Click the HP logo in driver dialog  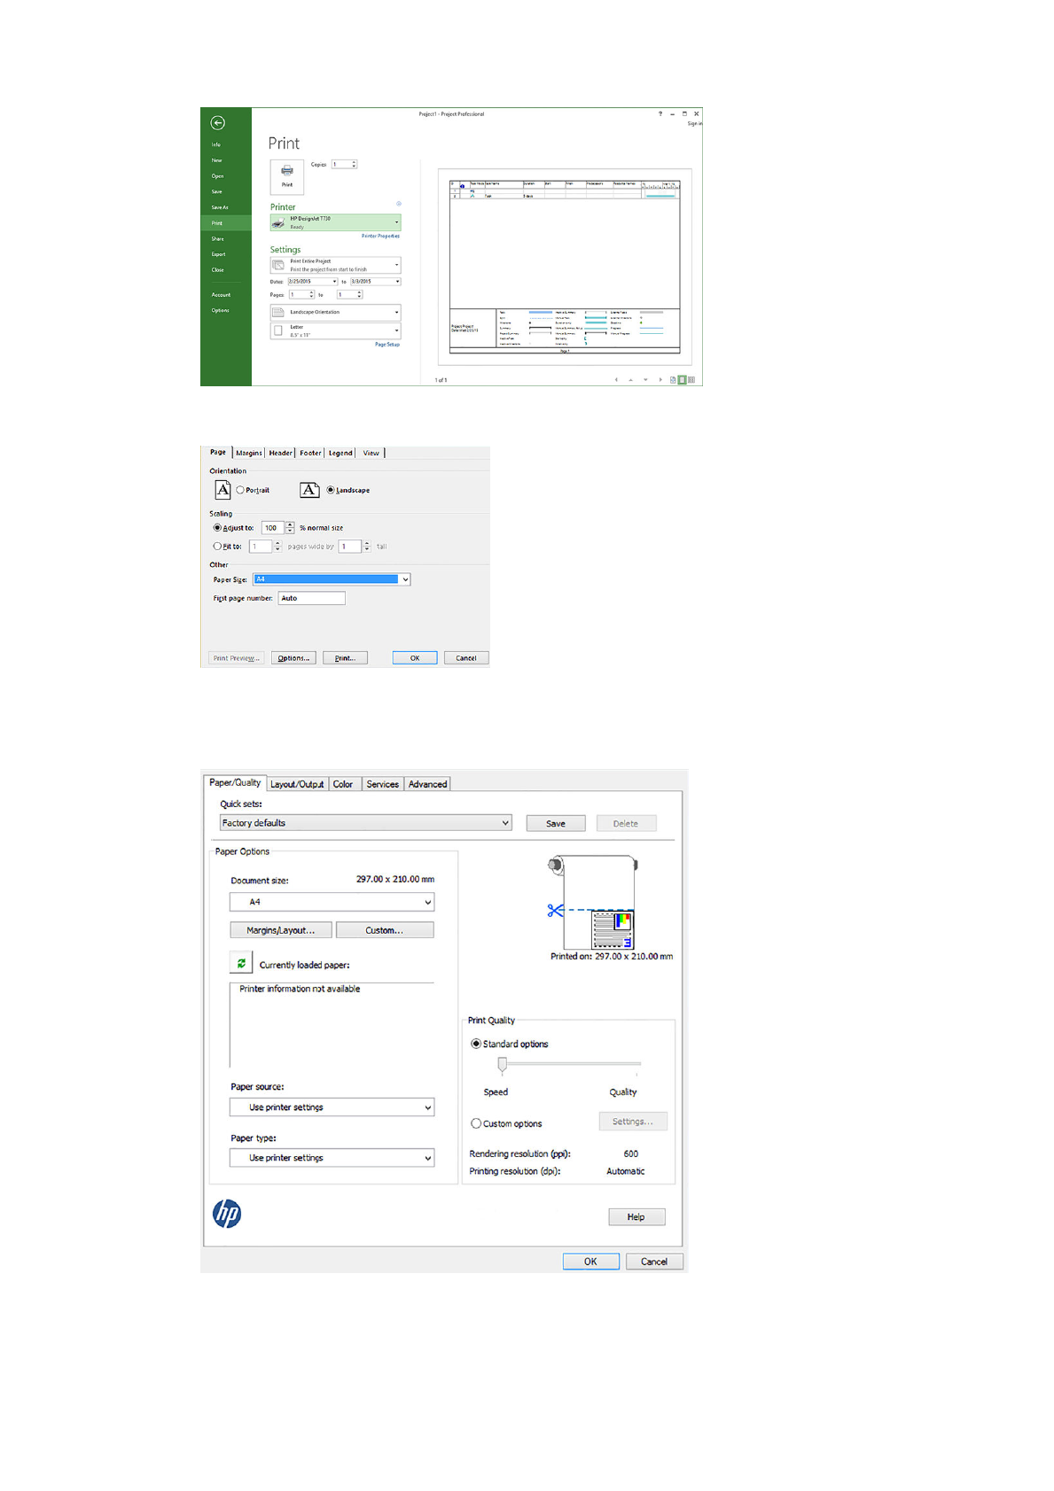point(227,1214)
